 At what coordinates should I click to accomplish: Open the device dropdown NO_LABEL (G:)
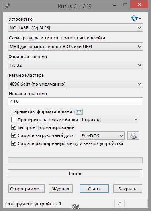point(75,28)
